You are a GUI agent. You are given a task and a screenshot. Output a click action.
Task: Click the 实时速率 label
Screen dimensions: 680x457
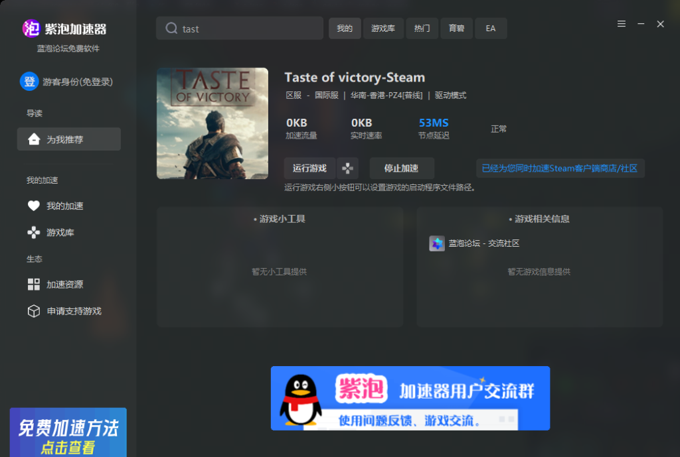(367, 135)
